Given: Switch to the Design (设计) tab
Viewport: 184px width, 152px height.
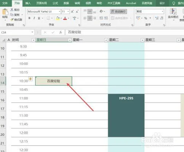Looking at the screenshot, I should coord(162,3).
